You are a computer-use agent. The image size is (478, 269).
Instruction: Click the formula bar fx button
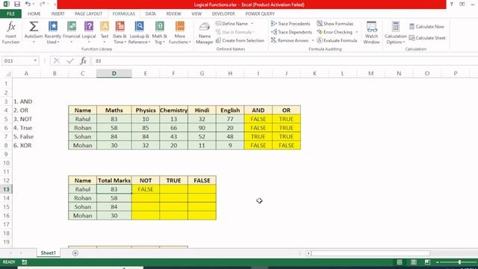[83, 61]
